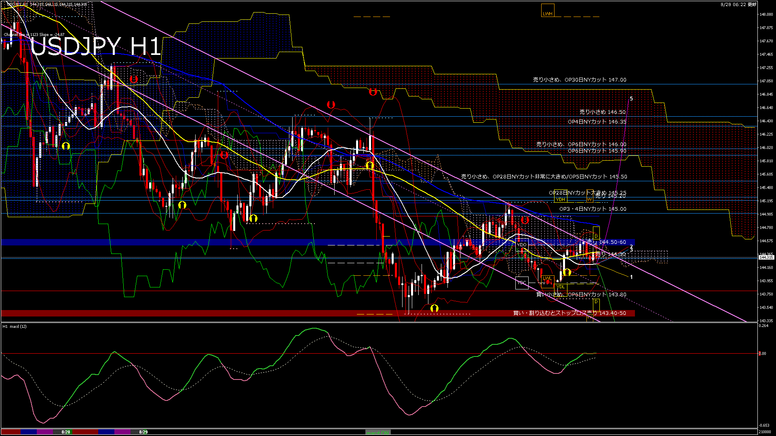Click the first red session color bar
This screenshot has width=776, height=436.
coord(11,432)
